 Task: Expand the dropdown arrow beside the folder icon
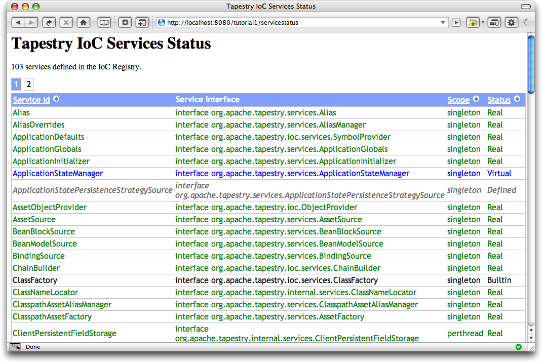pos(483,23)
